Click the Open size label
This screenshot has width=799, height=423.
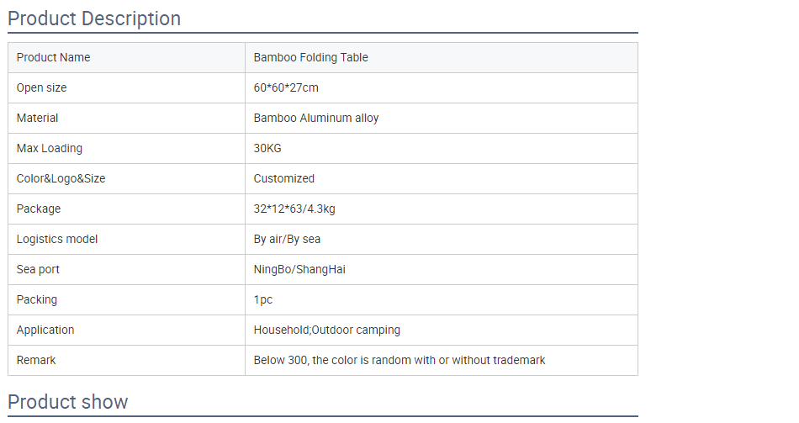[42, 87]
